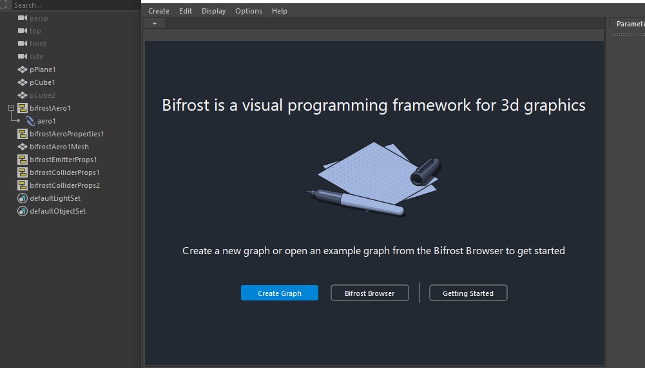Select pPlane1 in the outliner
Image resolution: width=645 pixels, height=368 pixels.
pos(43,69)
